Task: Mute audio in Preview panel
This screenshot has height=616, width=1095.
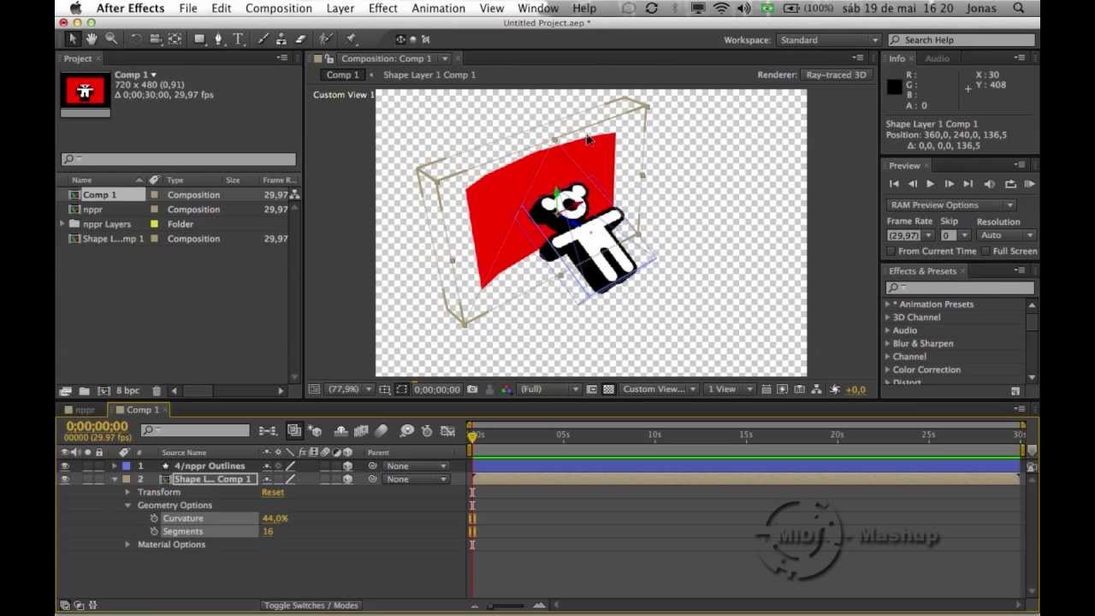Action: 990,184
